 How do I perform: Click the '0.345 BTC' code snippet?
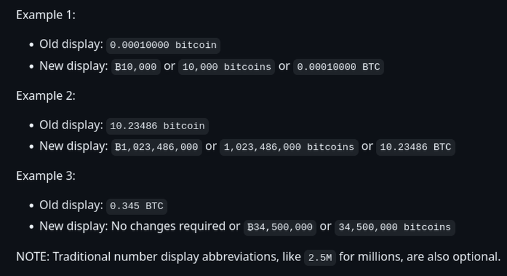137,206
